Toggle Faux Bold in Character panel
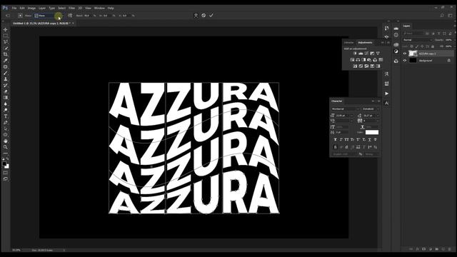This screenshot has width=457, height=257. click(335, 140)
